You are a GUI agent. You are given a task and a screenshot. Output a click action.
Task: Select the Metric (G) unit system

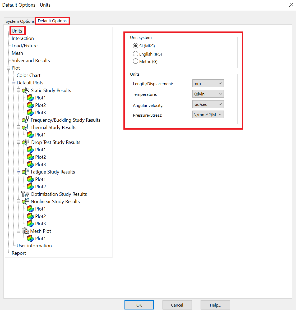[136, 61]
